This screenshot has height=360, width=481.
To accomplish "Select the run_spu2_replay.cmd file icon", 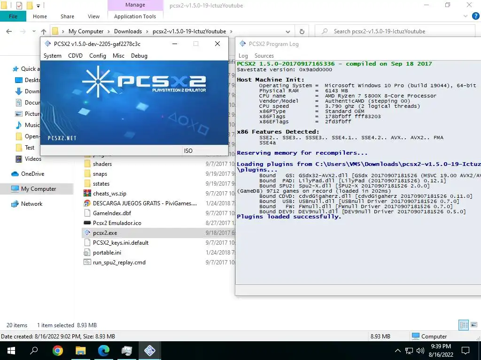I will pos(87,262).
